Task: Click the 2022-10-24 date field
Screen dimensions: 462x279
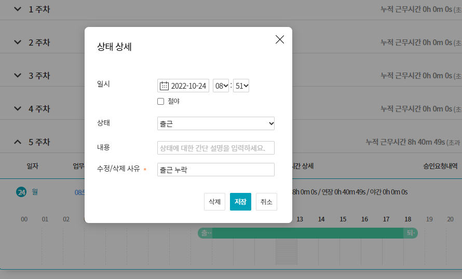Action: click(x=183, y=86)
